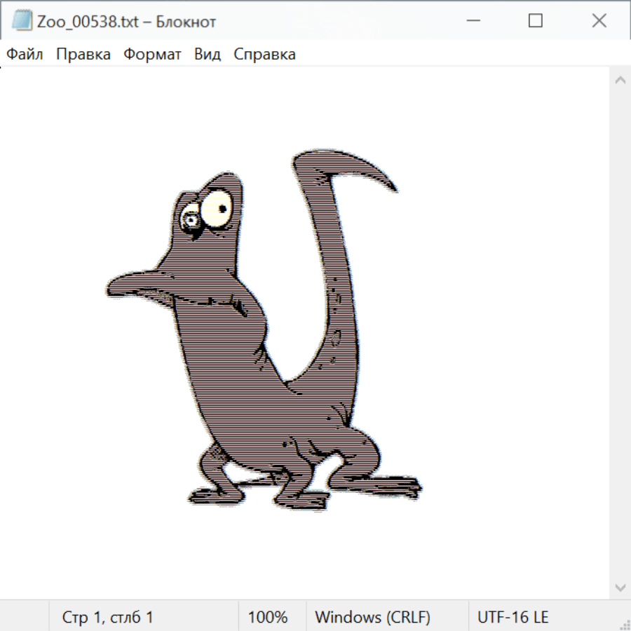
Task: Click the Notepad icon in title bar
Action: pos(22,21)
